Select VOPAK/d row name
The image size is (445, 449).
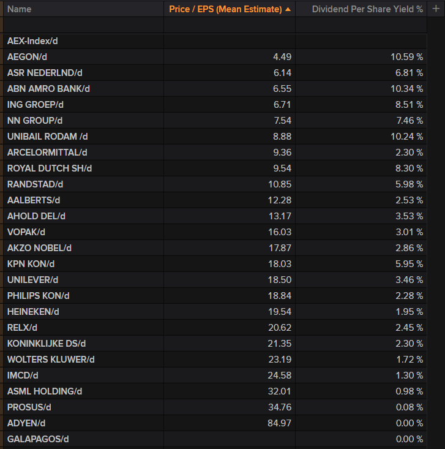point(26,232)
